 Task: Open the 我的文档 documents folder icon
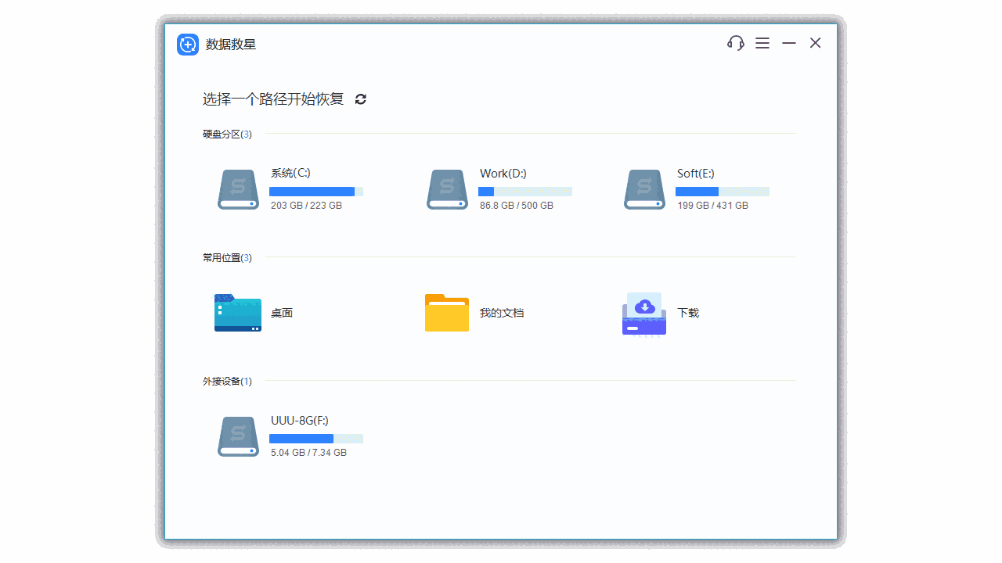pyautogui.click(x=447, y=313)
